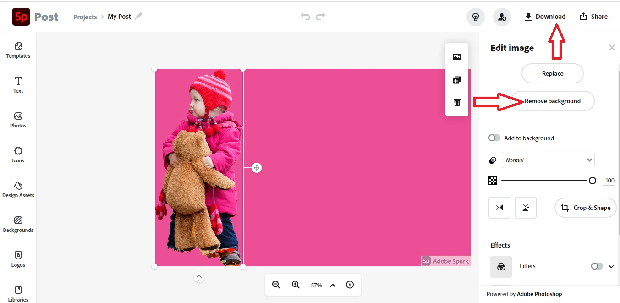Redo the last action
The image size is (620, 303).
pos(321,16)
